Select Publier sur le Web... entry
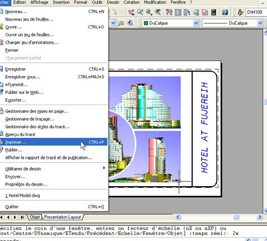 [x=54, y=92]
